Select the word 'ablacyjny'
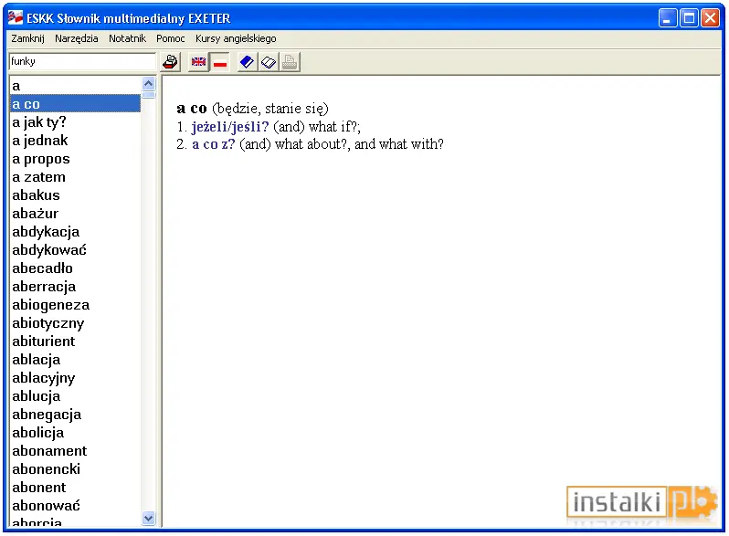Screen dimensions: 729x536 tap(75, 377)
